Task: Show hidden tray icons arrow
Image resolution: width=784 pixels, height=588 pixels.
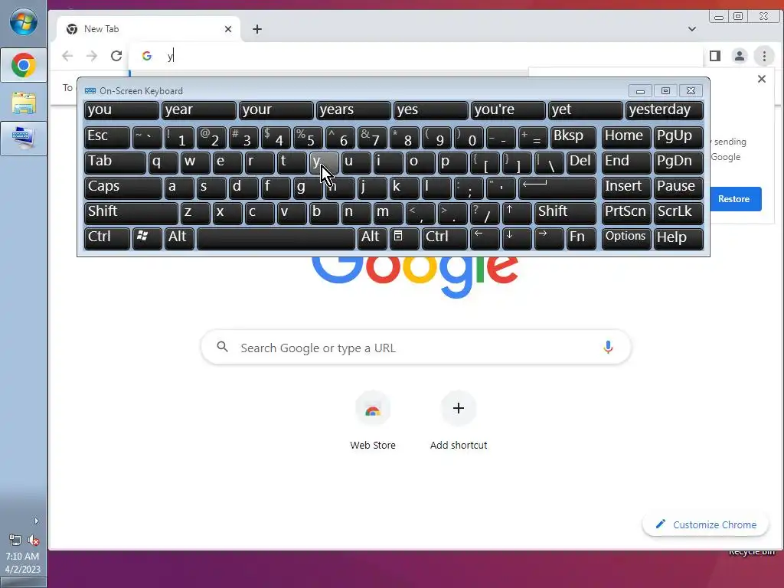Action: point(36,521)
